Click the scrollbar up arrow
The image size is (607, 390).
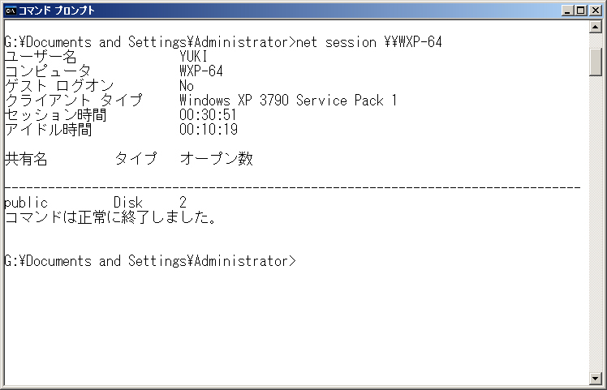pos(595,26)
